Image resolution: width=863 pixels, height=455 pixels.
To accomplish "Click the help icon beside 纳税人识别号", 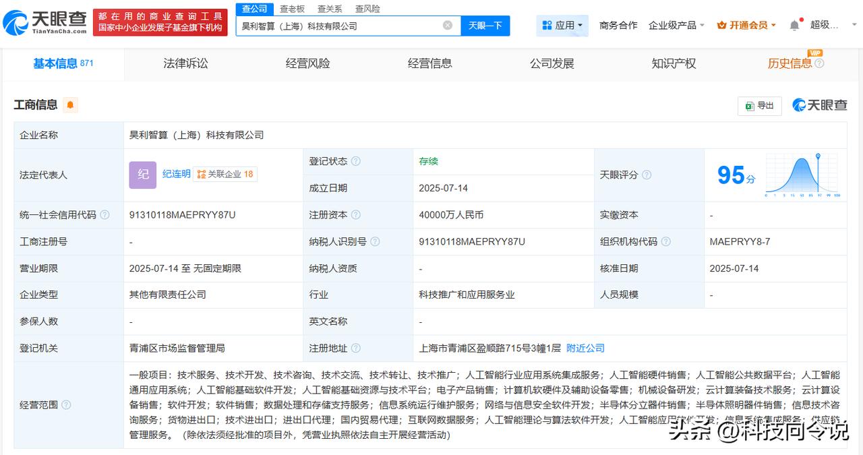I will click(x=375, y=241).
